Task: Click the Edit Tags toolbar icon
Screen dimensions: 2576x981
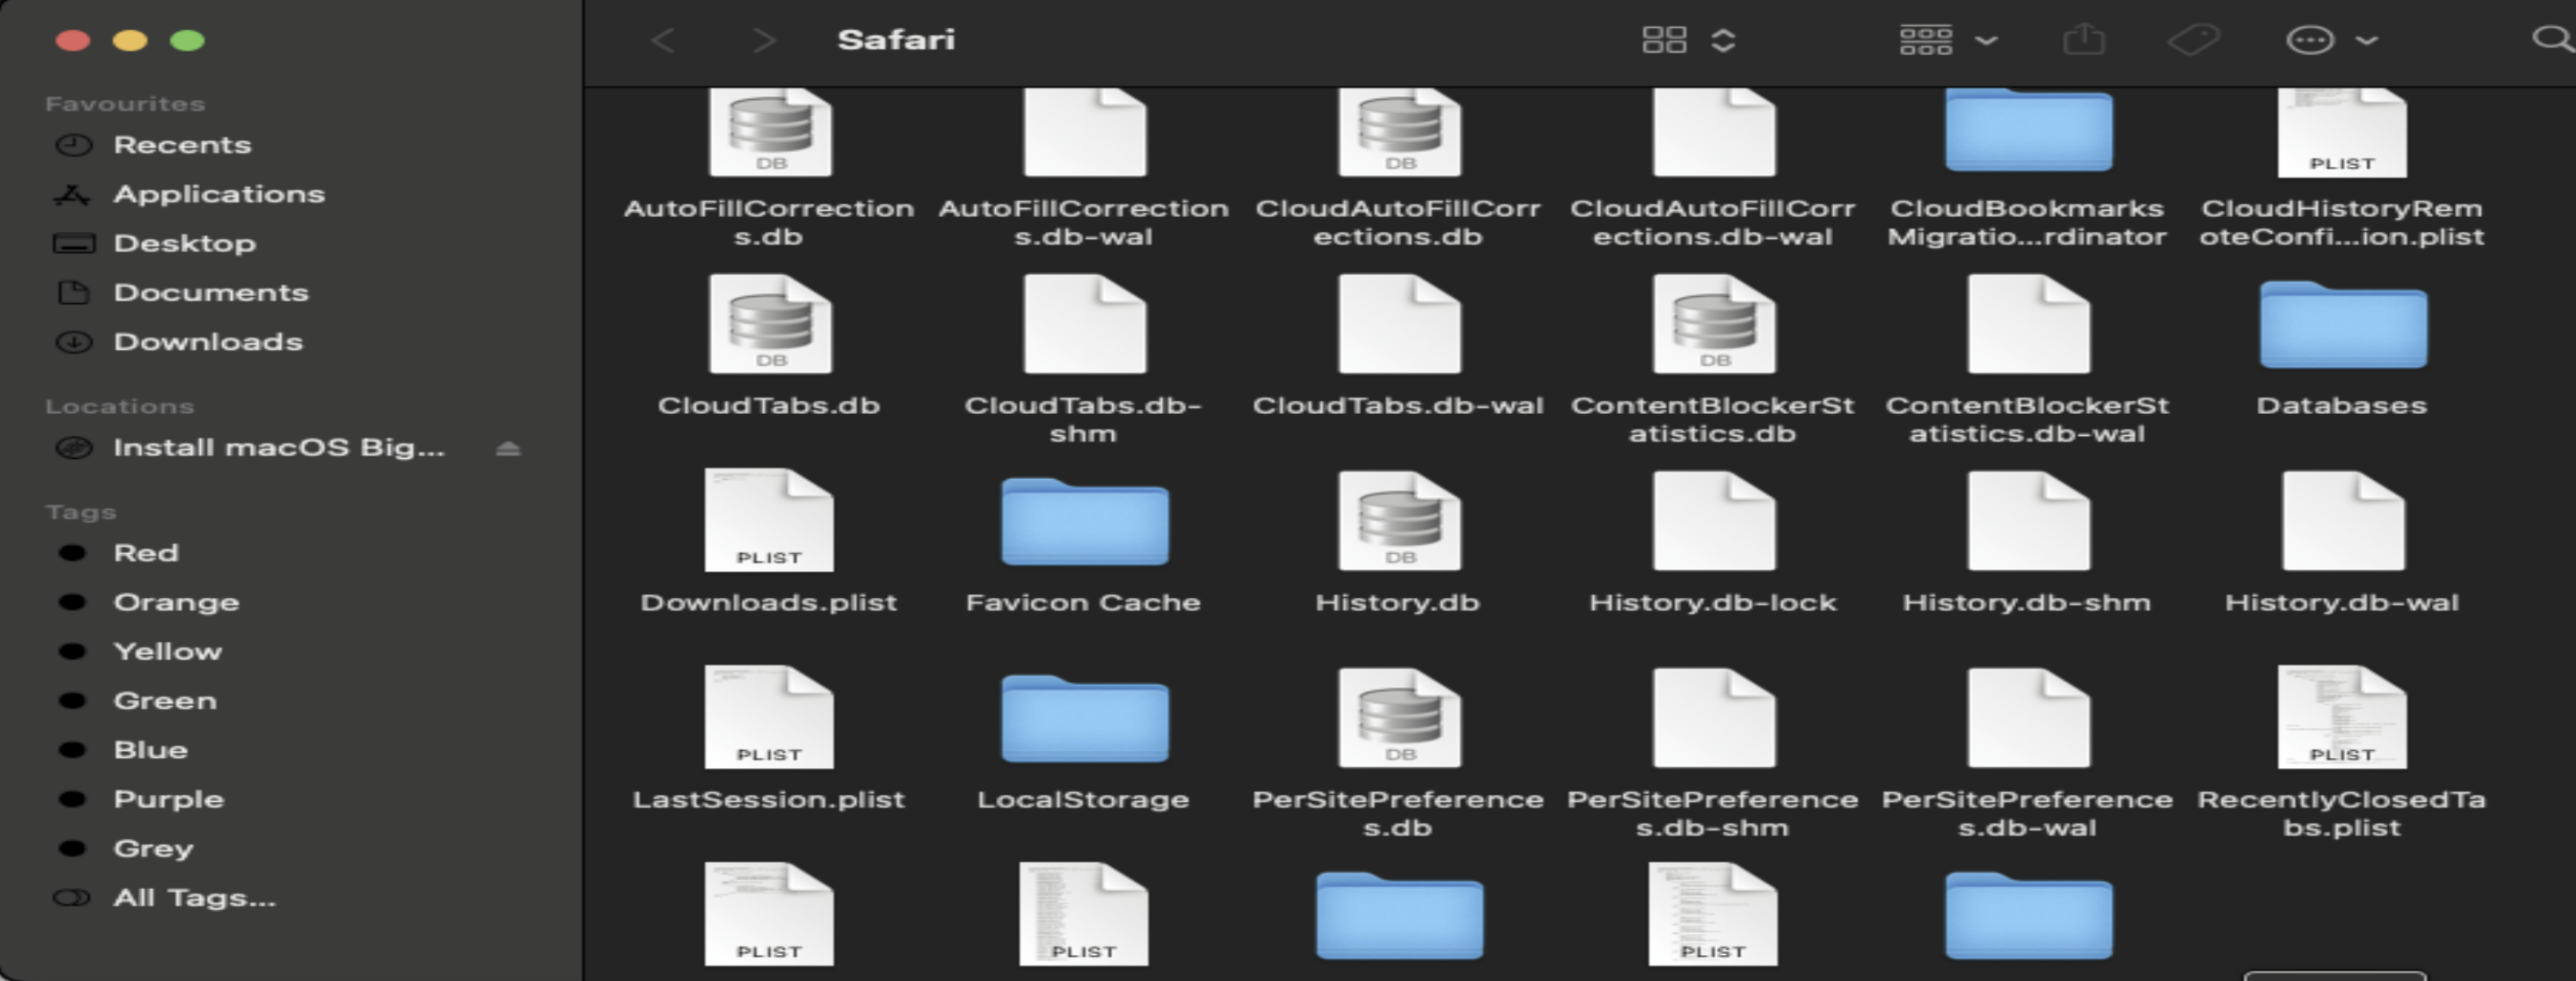Action: point(2193,40)
